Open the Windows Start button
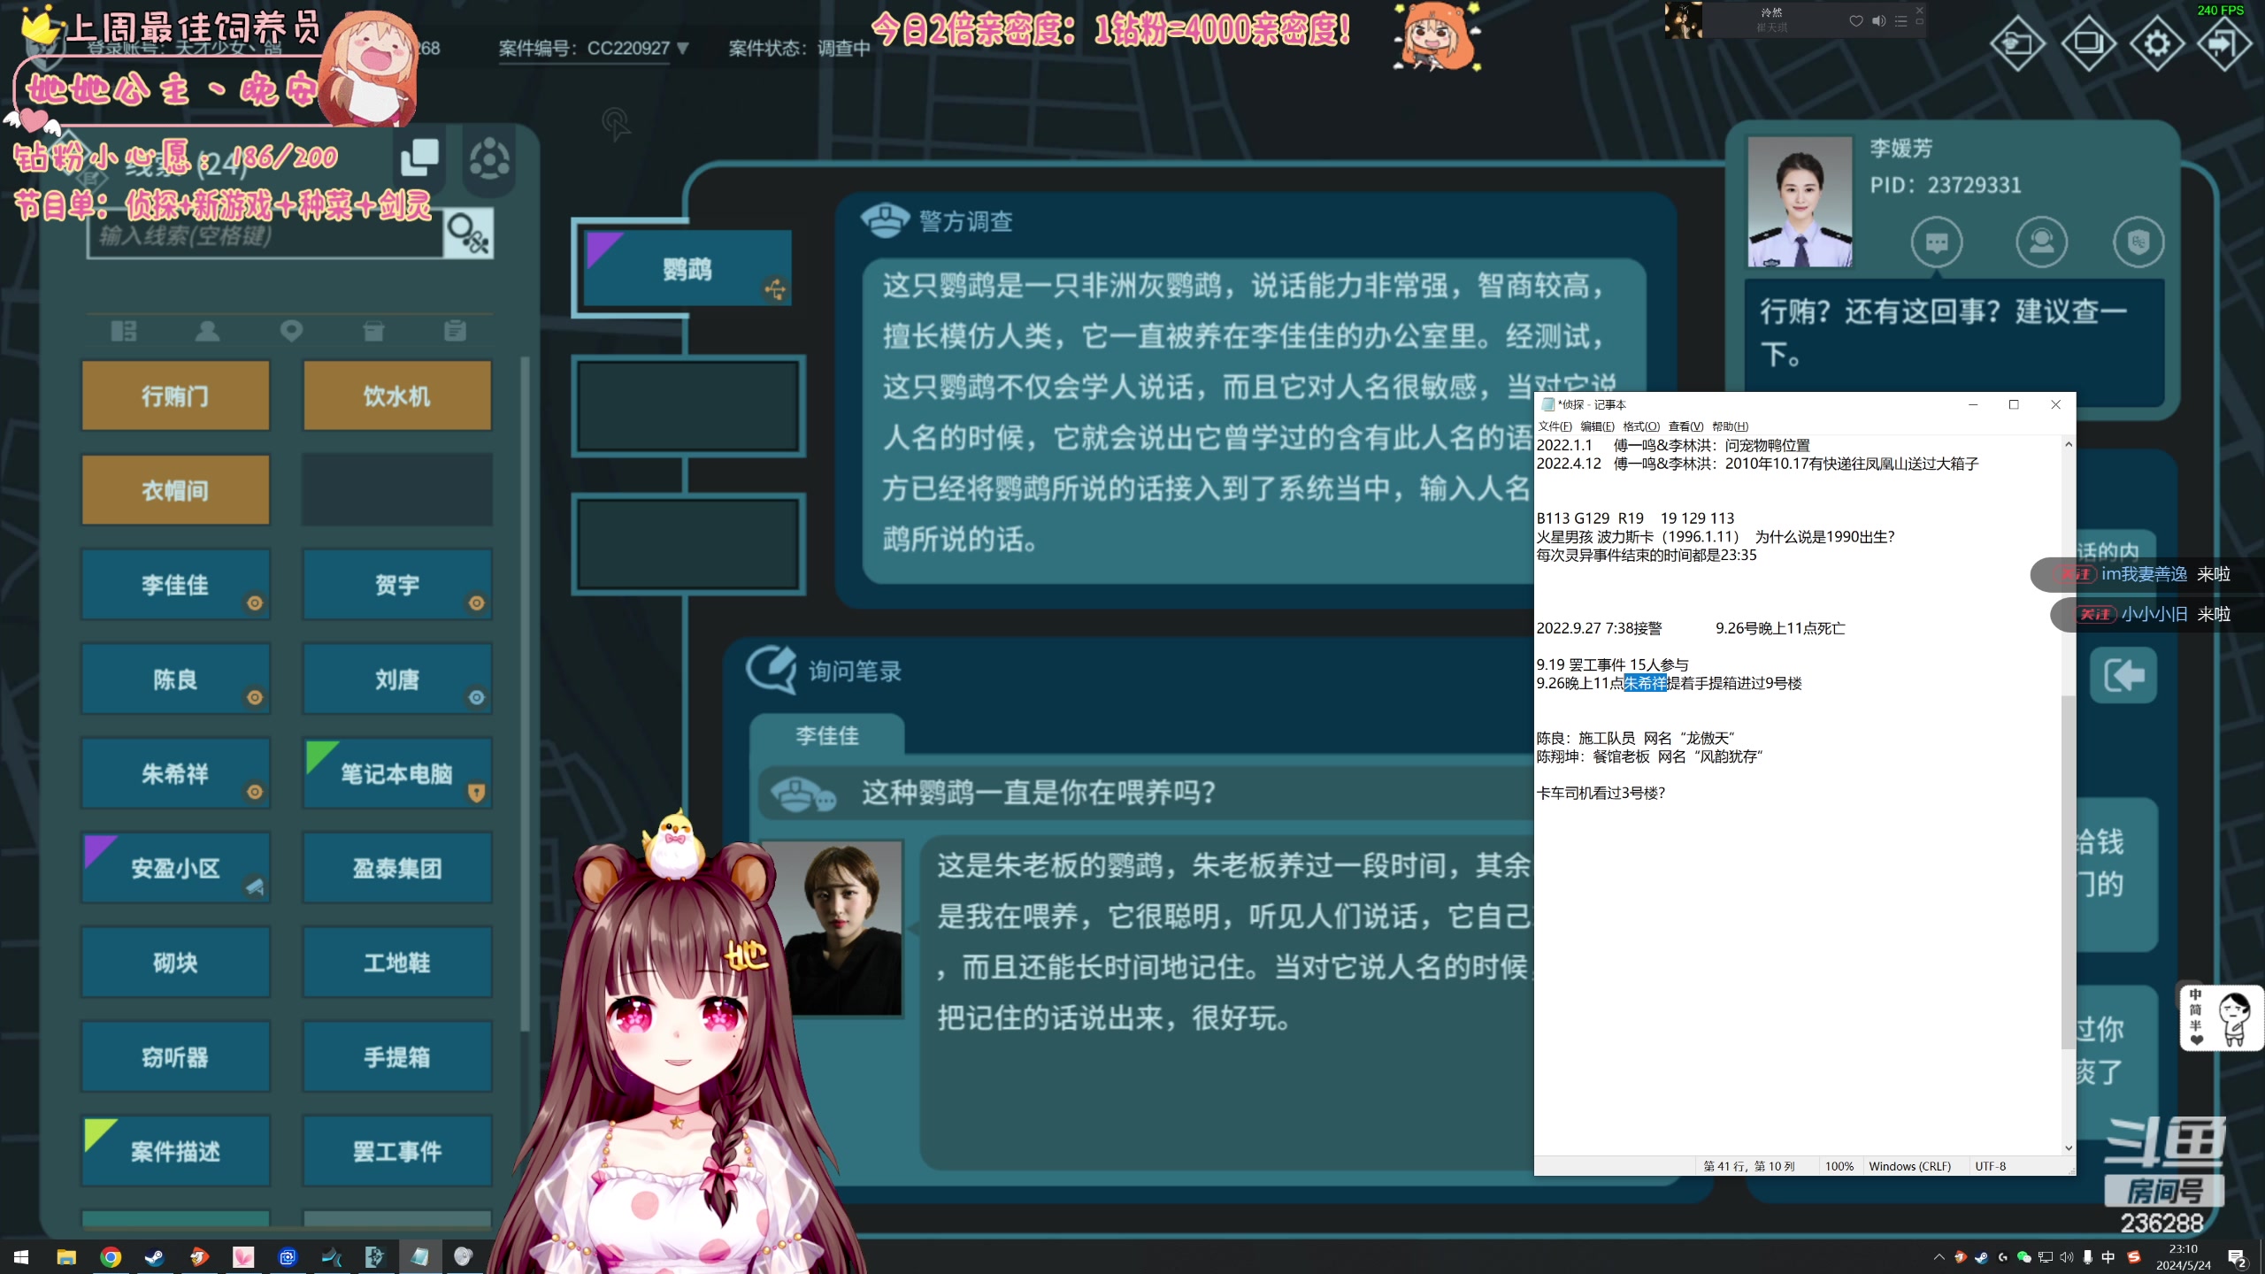Image resolution: width=2265 pixels, height=1274 pixels. (21, 1256)
